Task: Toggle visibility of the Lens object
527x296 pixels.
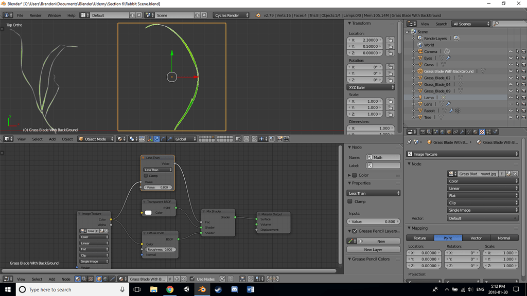Action: point(511,104)
